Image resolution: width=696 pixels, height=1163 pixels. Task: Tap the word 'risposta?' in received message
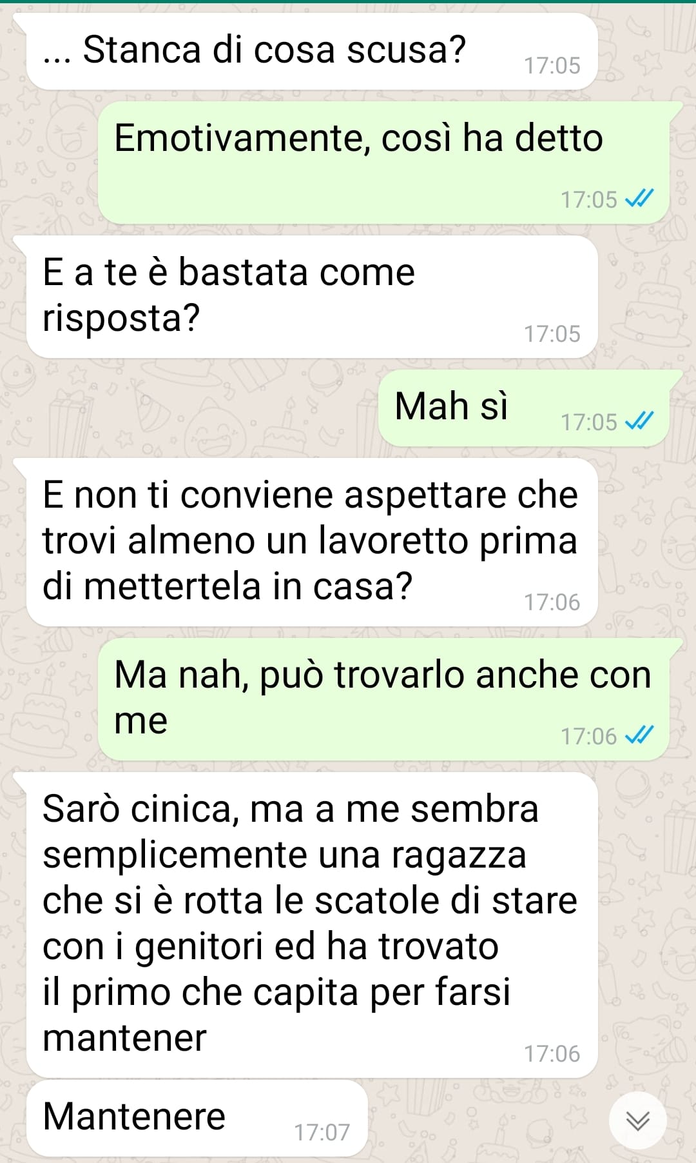[121, 318]
